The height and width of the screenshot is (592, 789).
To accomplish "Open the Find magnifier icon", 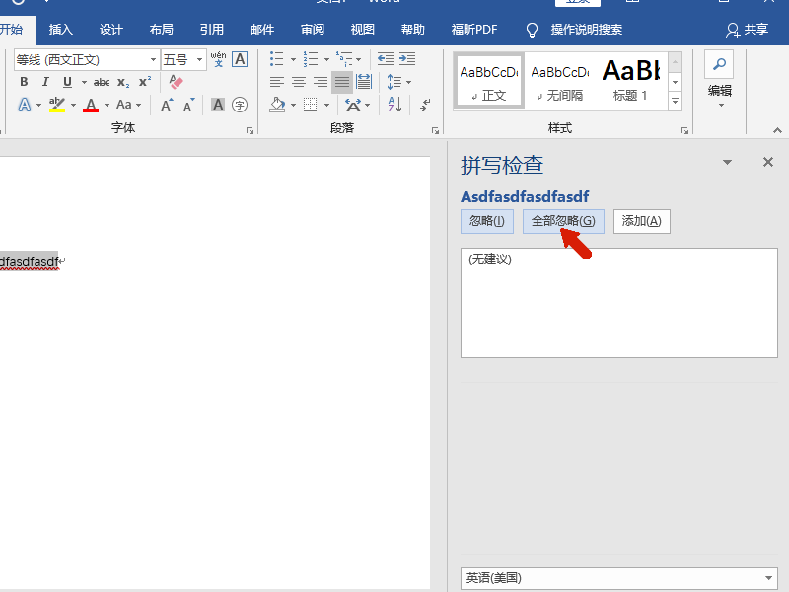I will click(719, 64).
